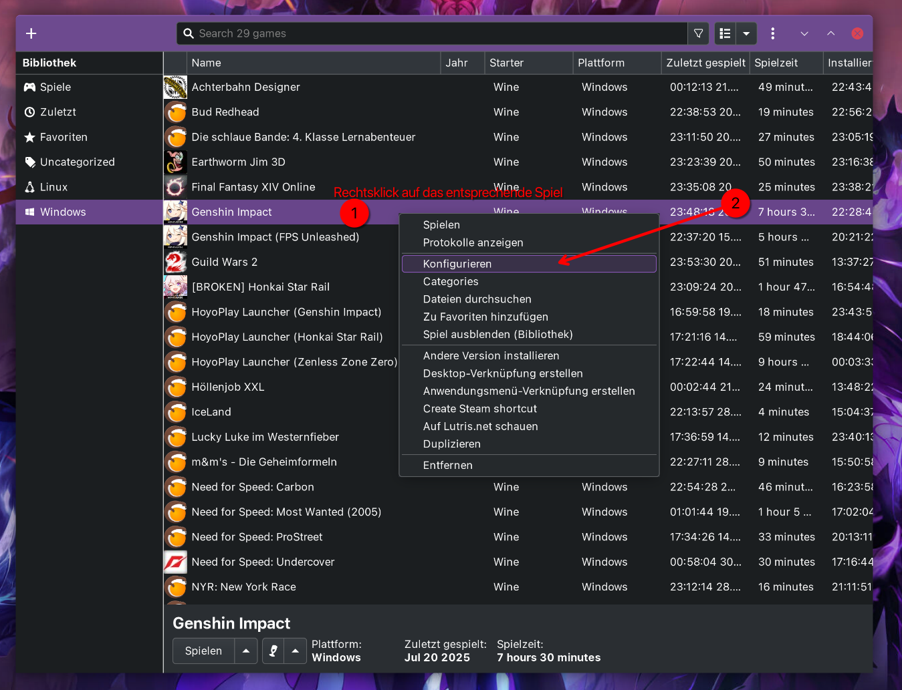Click the Guild Wars 2 game icon
The image size is (902, 690).
coord(175,262)
